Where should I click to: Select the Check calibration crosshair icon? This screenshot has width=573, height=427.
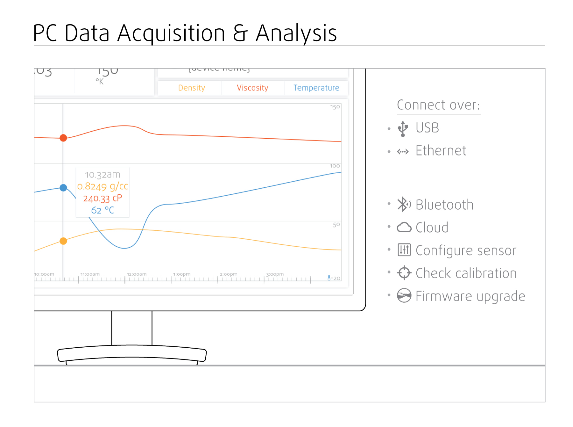point(404,273)
